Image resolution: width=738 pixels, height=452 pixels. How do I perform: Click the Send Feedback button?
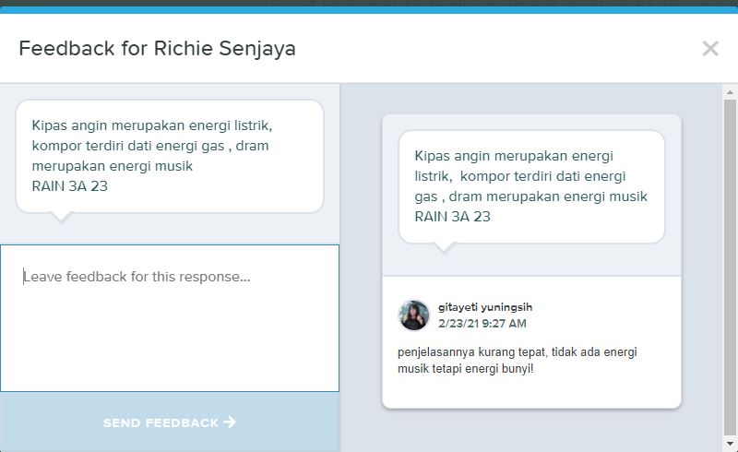pos(170,422)
